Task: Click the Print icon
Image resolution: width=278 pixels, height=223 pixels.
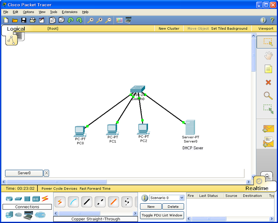Action: 33,20
